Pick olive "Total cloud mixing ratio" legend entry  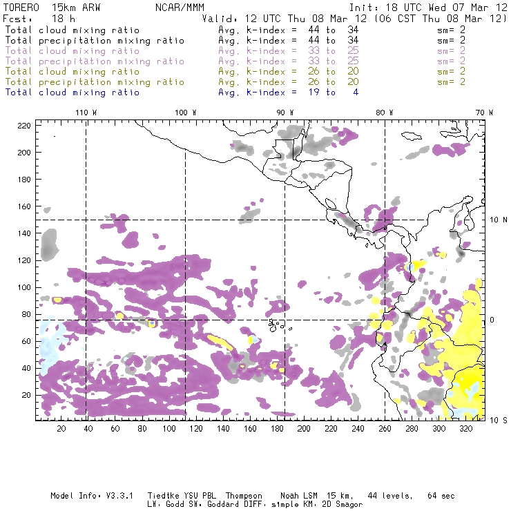click(x=73, y=72)
